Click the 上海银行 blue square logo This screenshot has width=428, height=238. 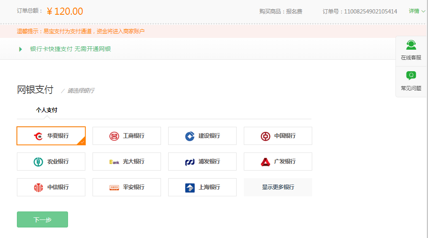tap(190, 188)
